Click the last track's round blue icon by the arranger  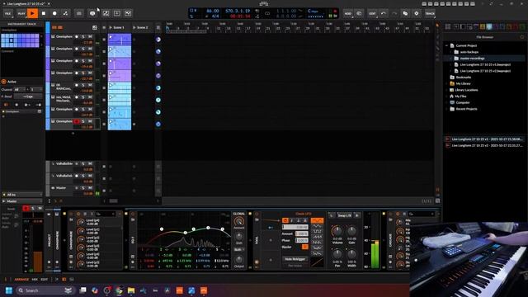pos(158,125)
